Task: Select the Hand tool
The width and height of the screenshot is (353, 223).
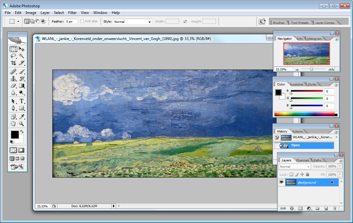Action: click(x=13, y=124)
